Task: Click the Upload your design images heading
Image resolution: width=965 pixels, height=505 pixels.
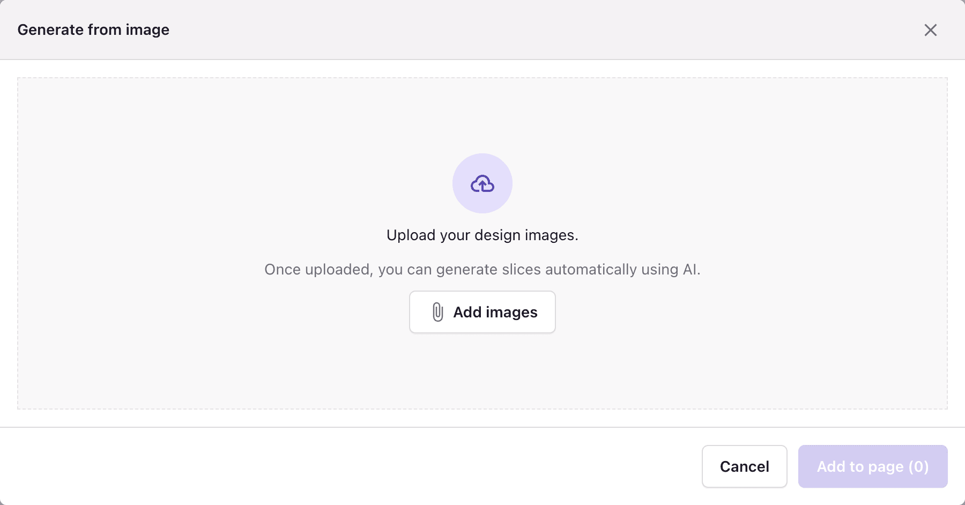Action: coord(481,235)
